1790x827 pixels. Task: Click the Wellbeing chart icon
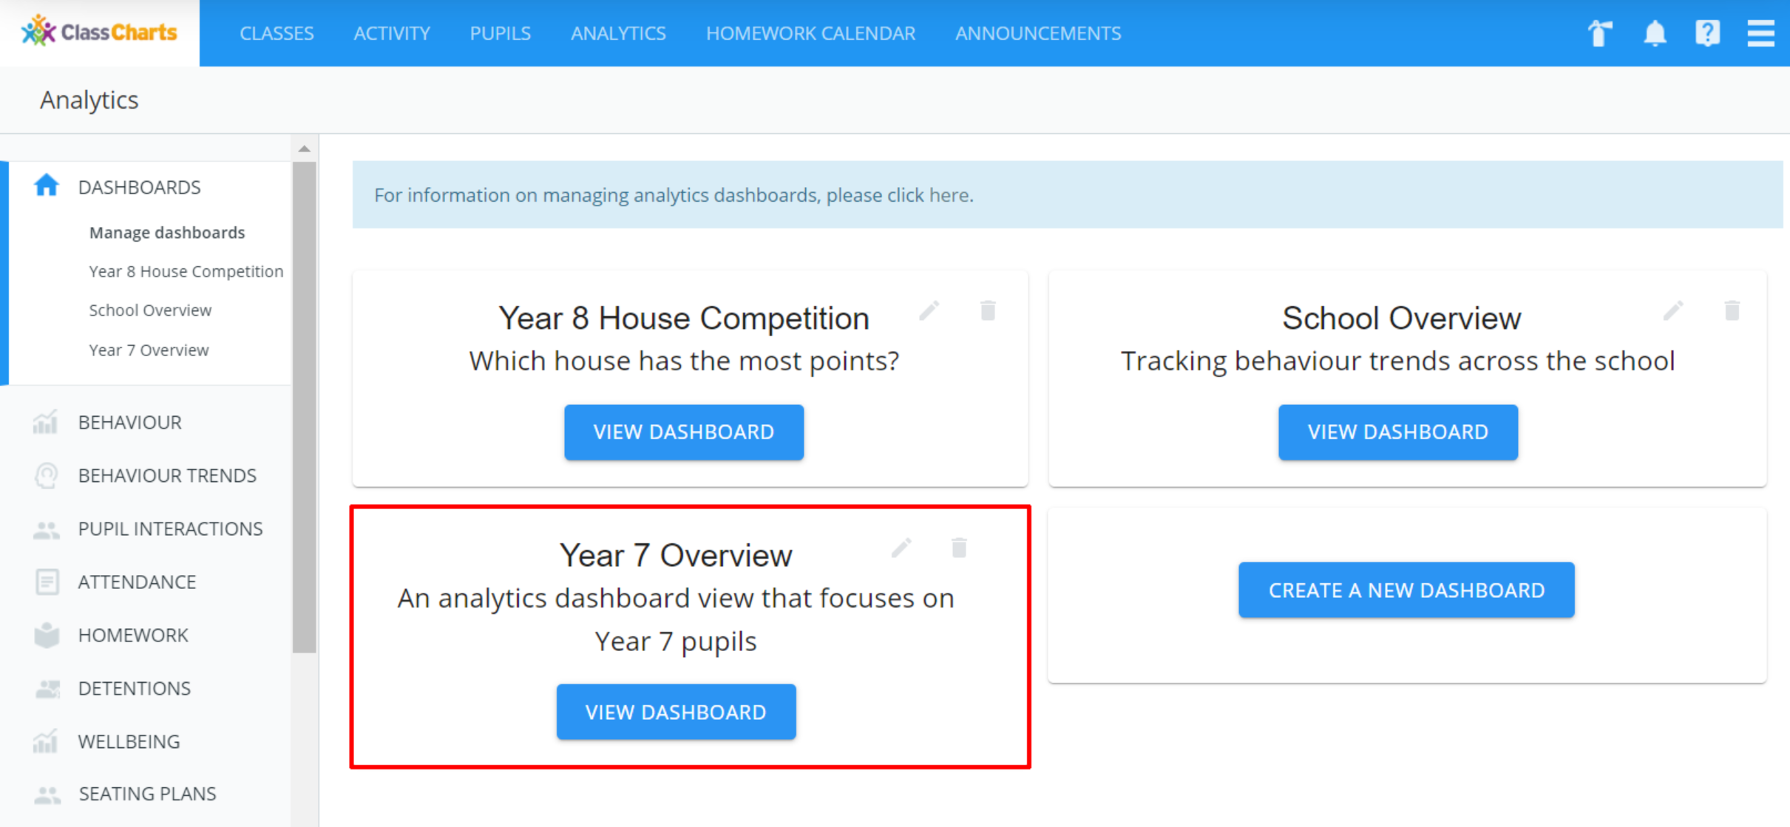46,741
